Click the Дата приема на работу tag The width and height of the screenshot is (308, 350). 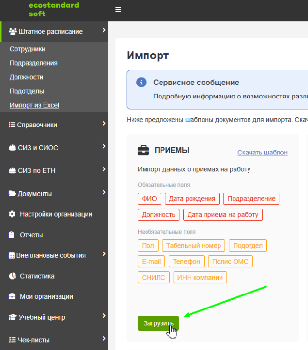[223, 214]
